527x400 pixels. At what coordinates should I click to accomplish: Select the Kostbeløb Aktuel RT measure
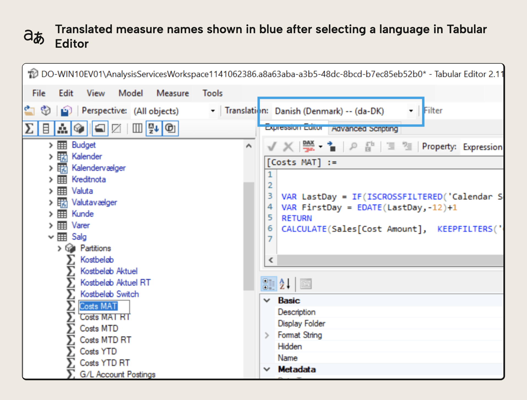pos(115,283)
